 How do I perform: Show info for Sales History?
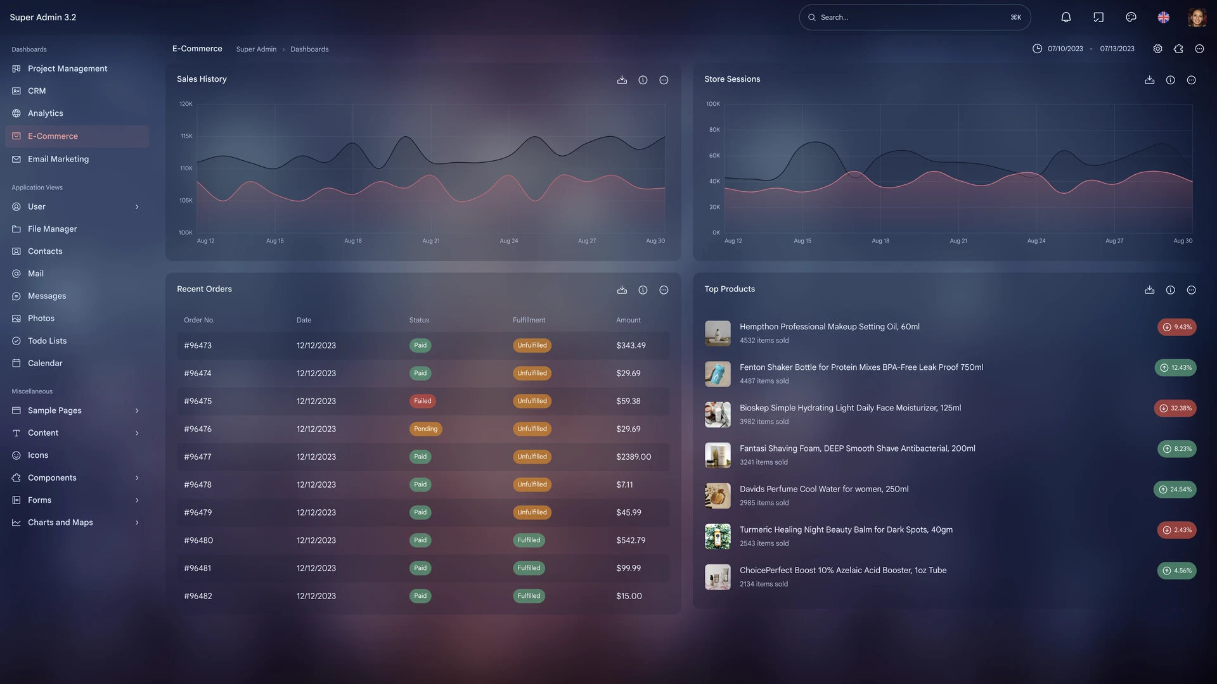[x=643, y=80]
